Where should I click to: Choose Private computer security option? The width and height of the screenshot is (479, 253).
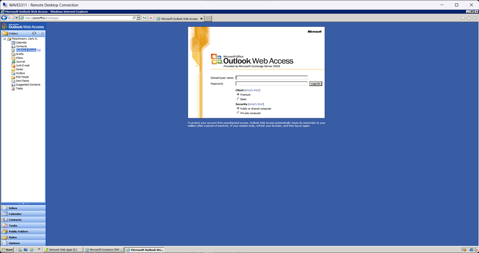point(238,113)
